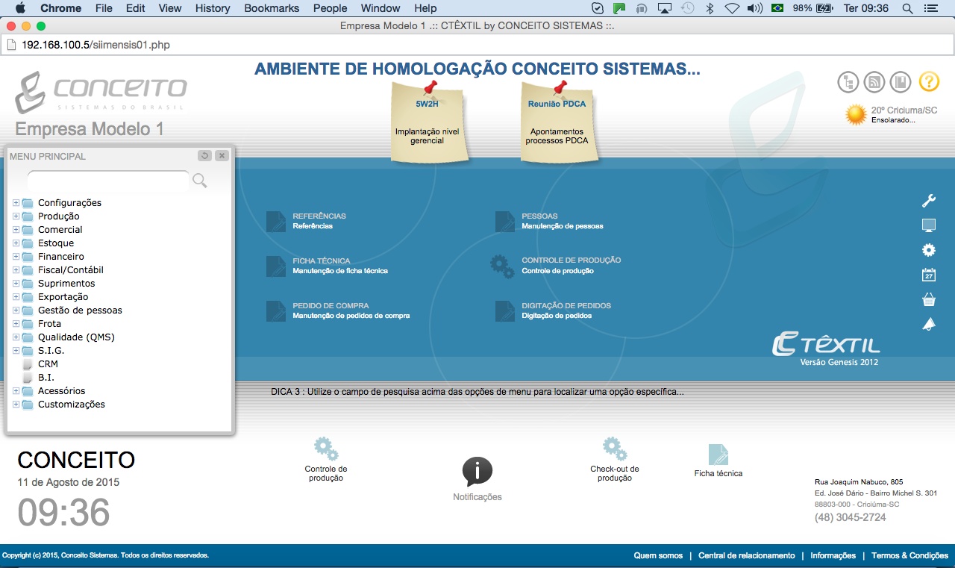Open the 5W2H sticky note

tap(428, 121)
